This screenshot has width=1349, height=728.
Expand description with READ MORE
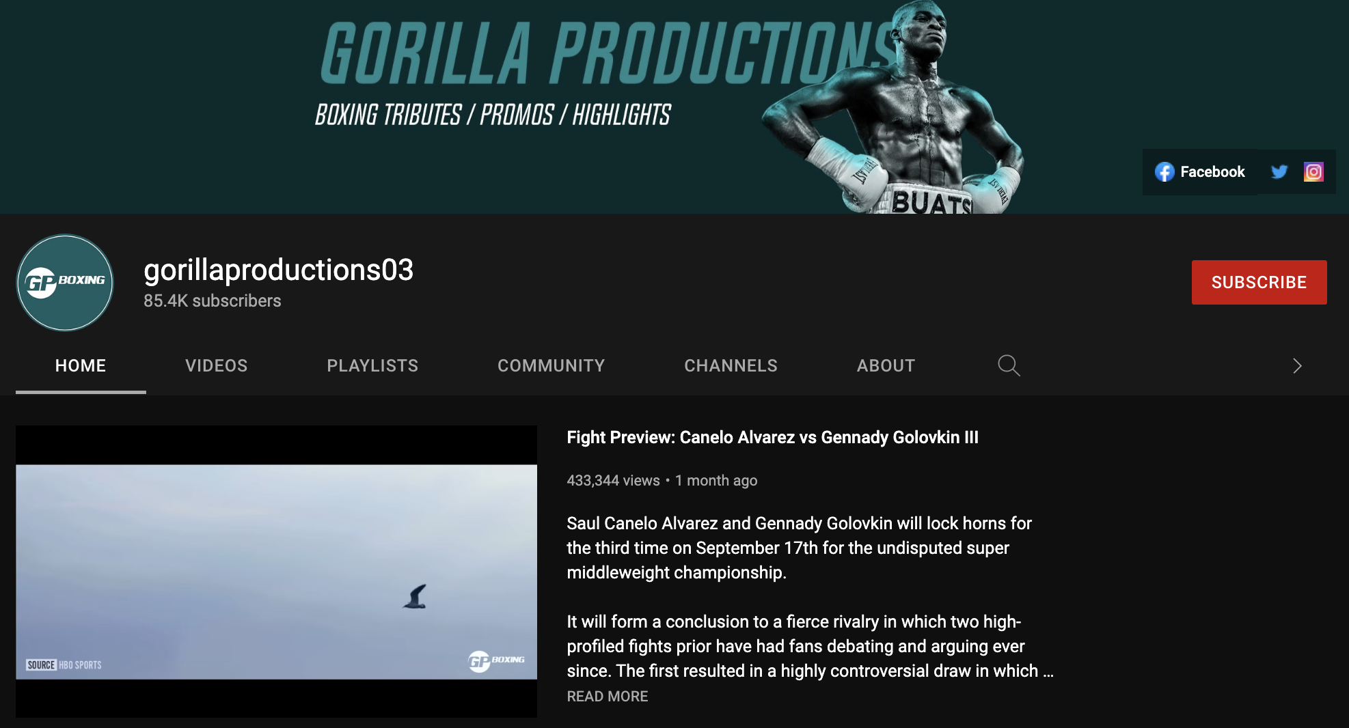point(607,696)
